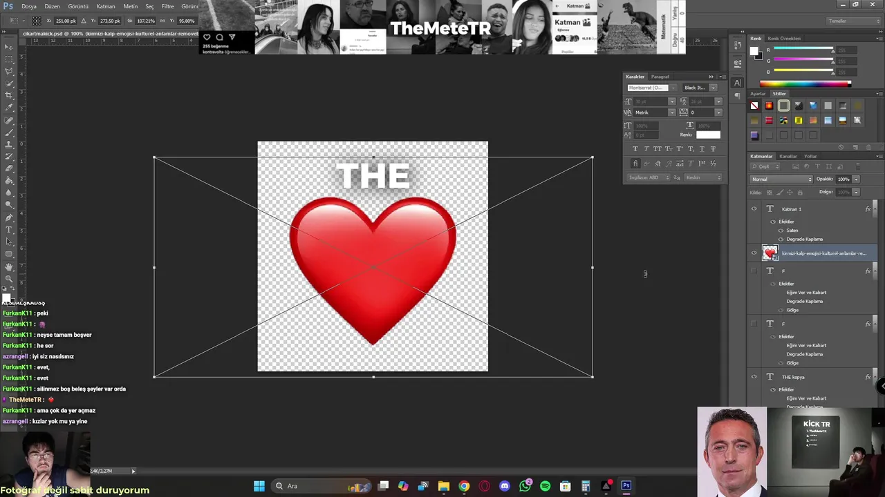Open the Opaklık percentage dropdown

[855, 179]
